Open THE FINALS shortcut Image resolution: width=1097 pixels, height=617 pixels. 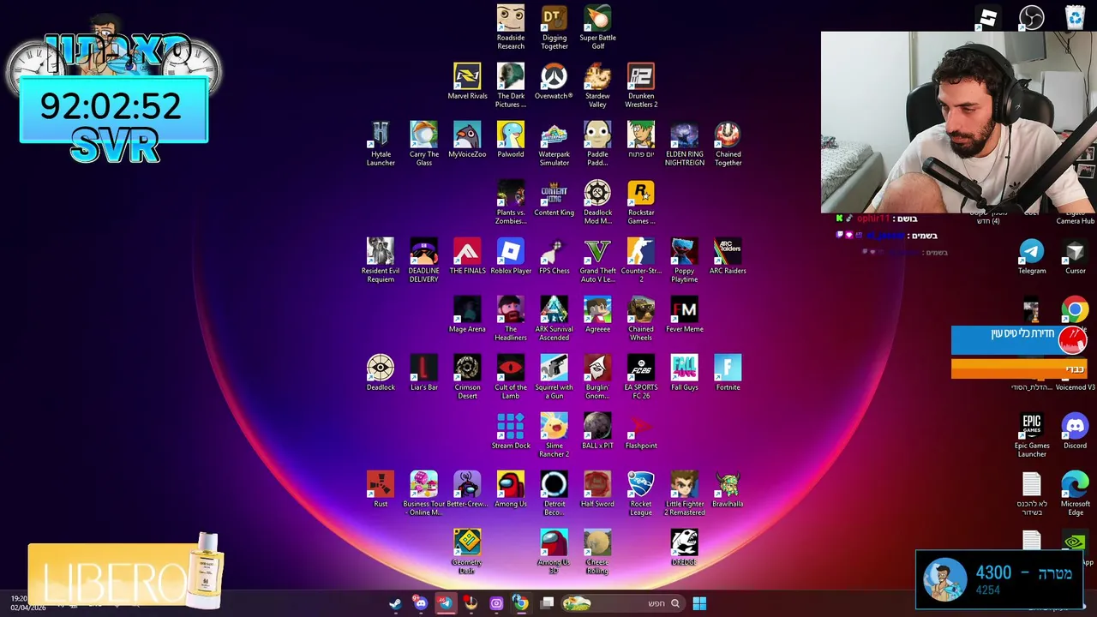467,257
